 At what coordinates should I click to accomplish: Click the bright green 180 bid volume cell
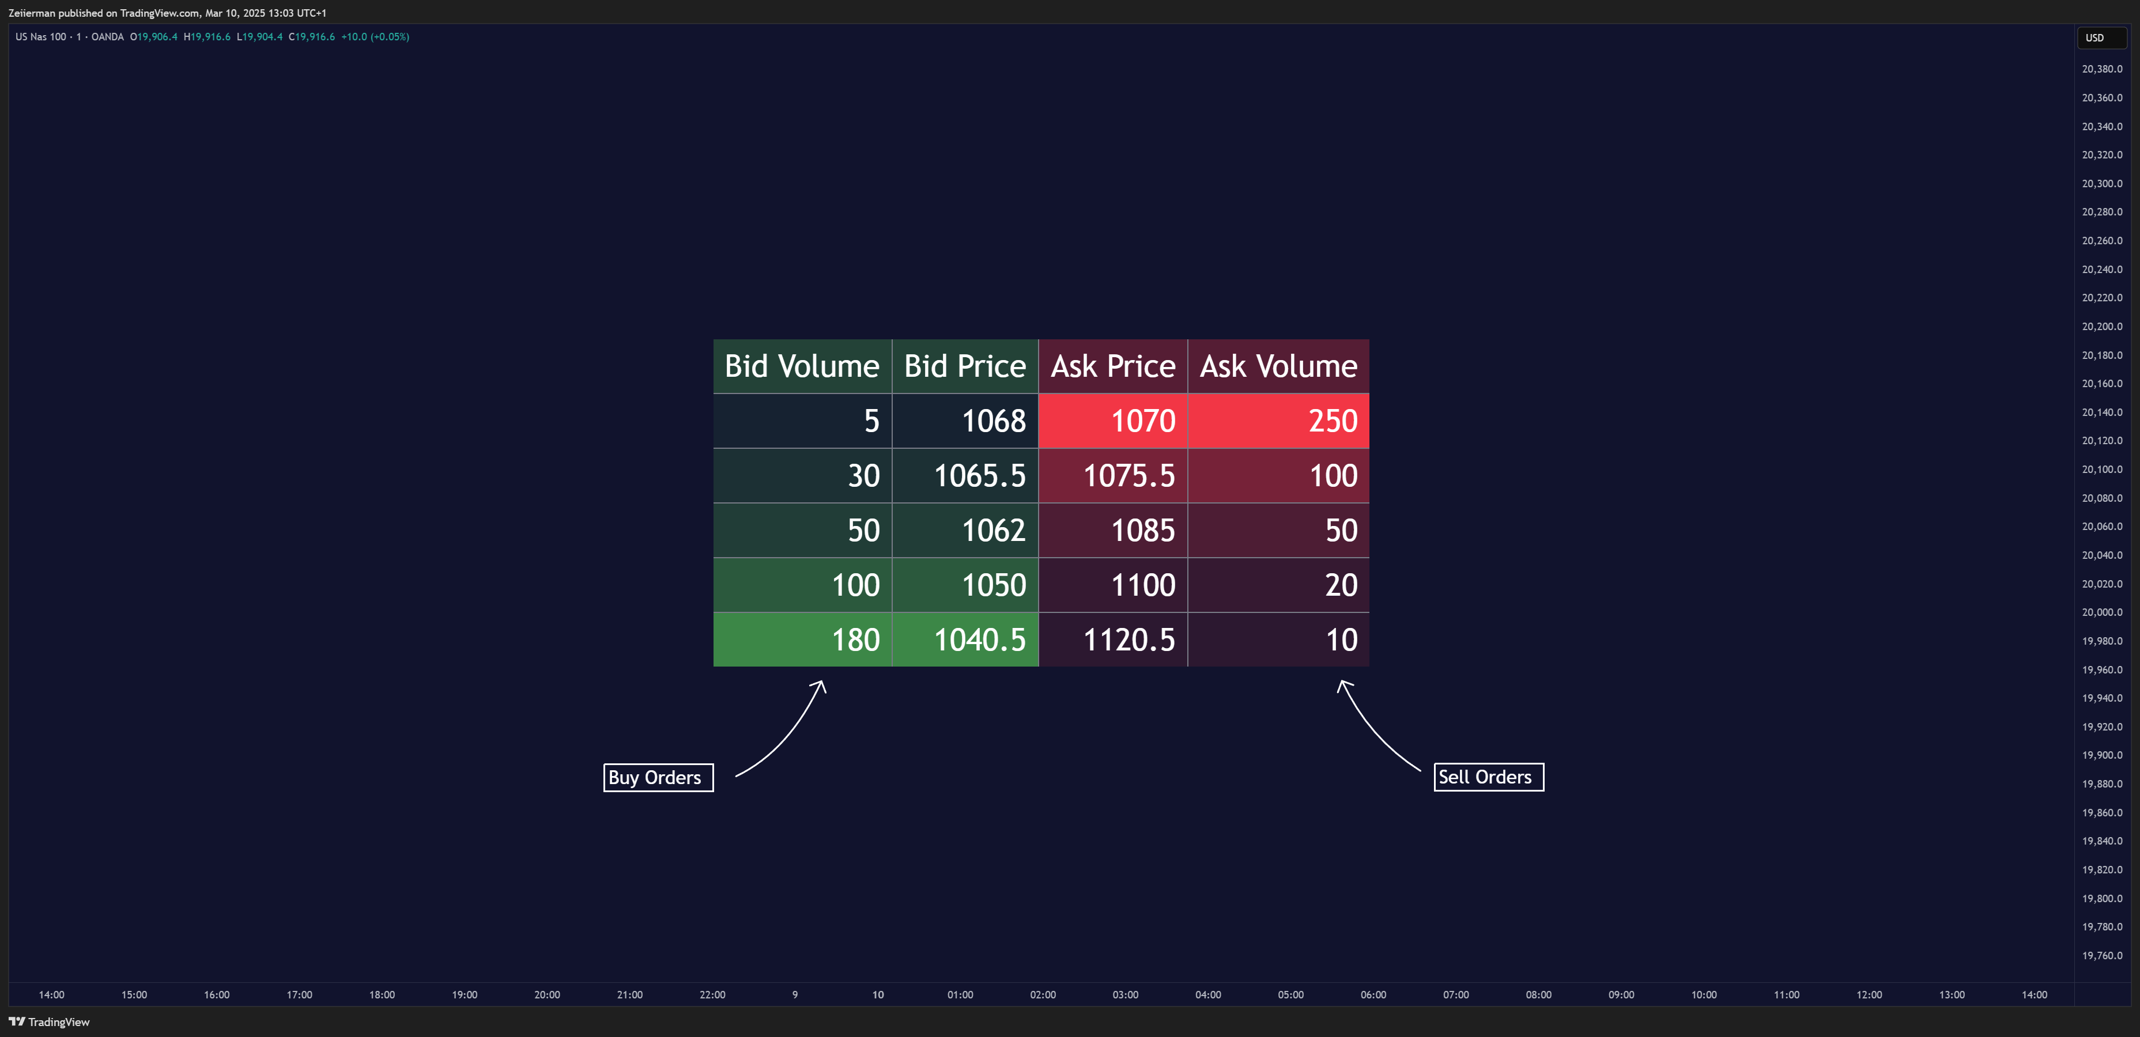802,639
